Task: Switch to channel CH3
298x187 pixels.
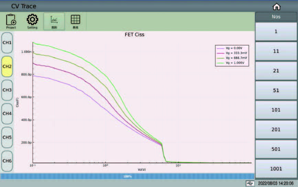Action: click(7, 90)
